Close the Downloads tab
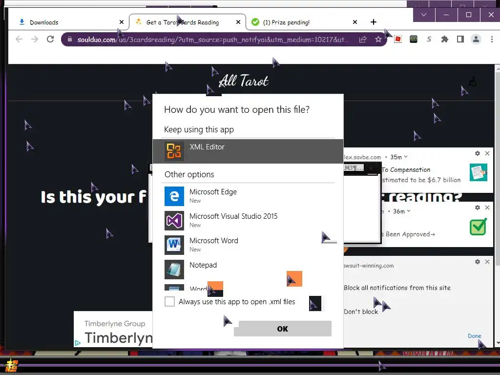 (x=122, y=22)
